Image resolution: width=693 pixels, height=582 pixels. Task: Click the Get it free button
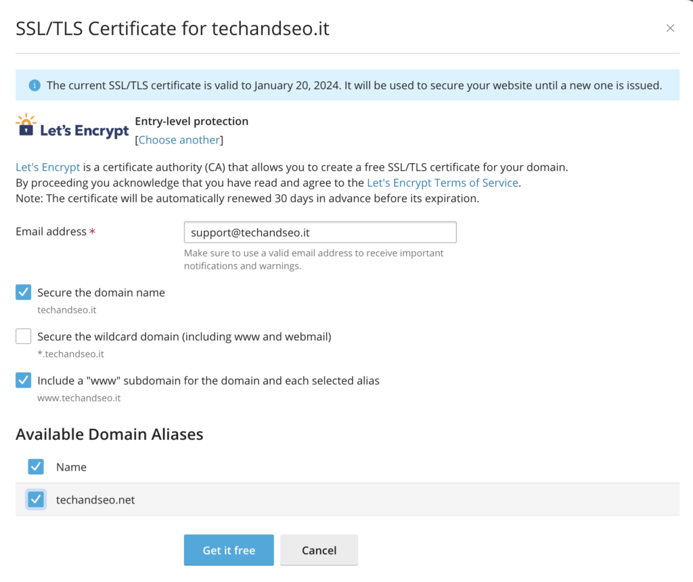point(229,550)
